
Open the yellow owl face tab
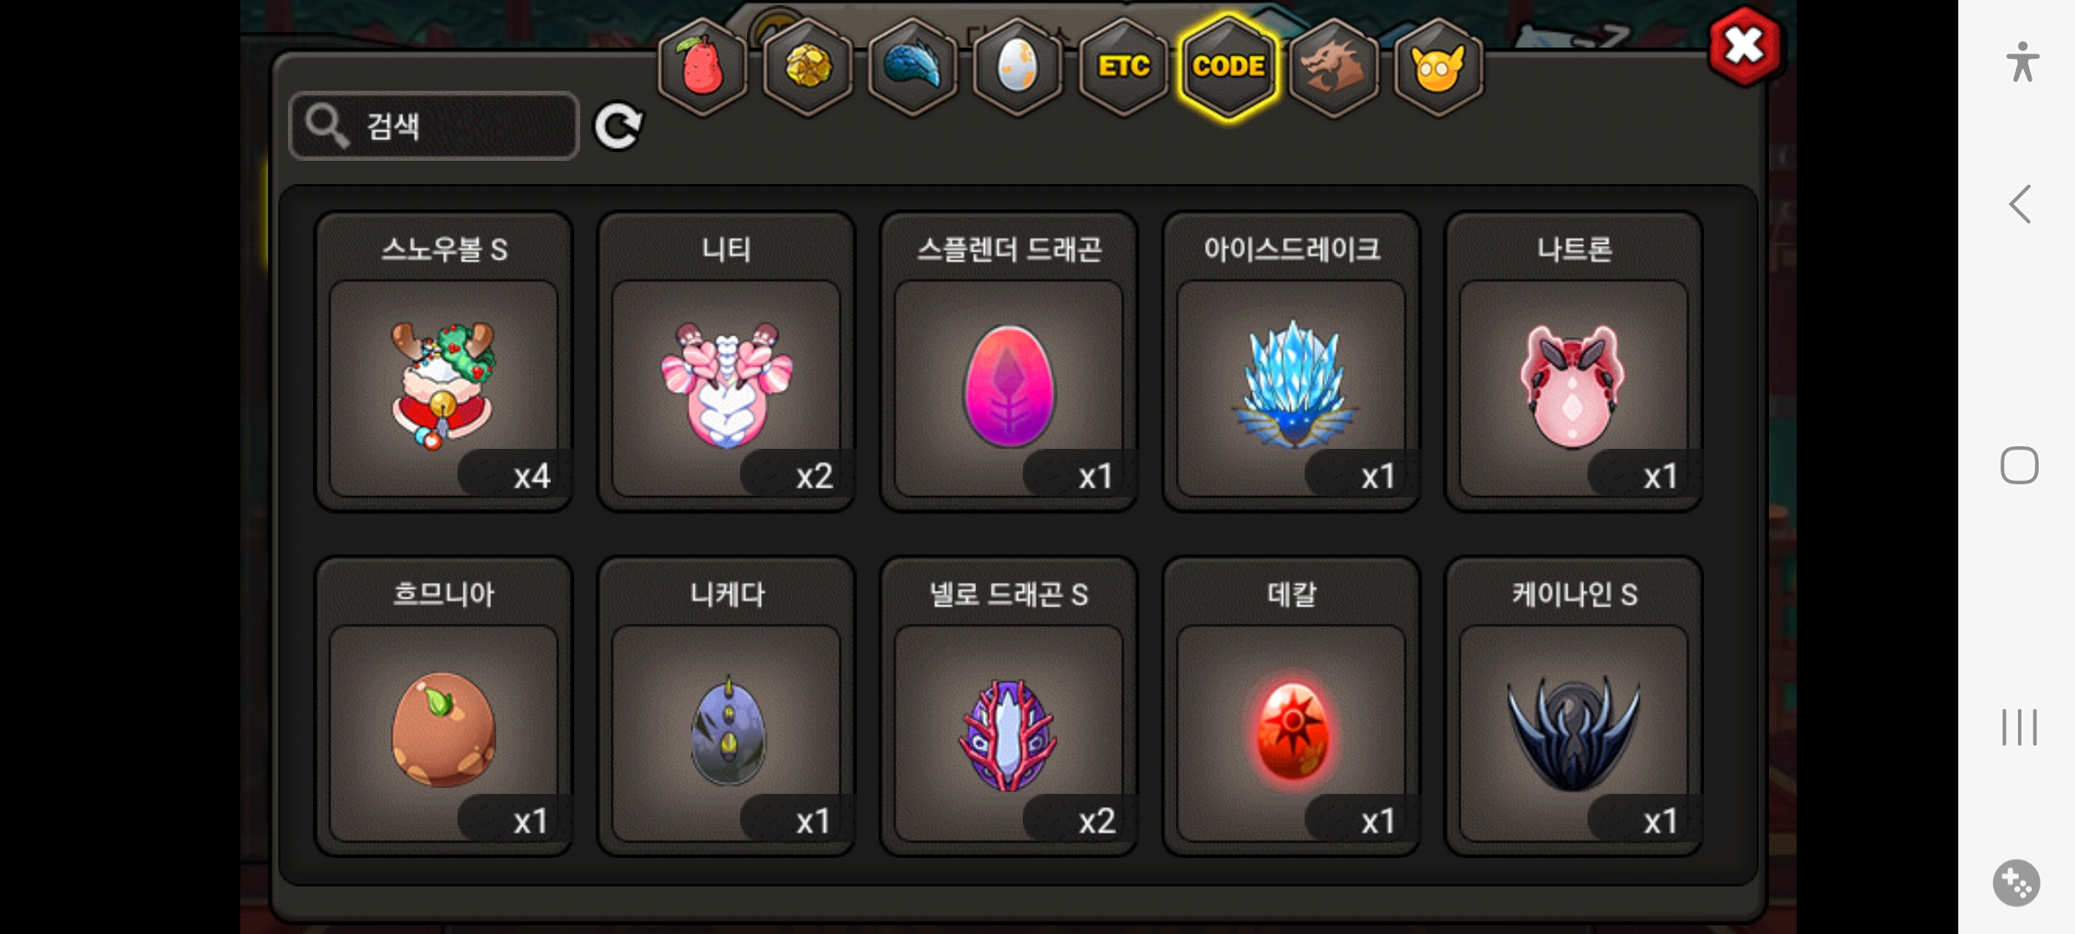pyautogui.click(x=1439, y=67)
